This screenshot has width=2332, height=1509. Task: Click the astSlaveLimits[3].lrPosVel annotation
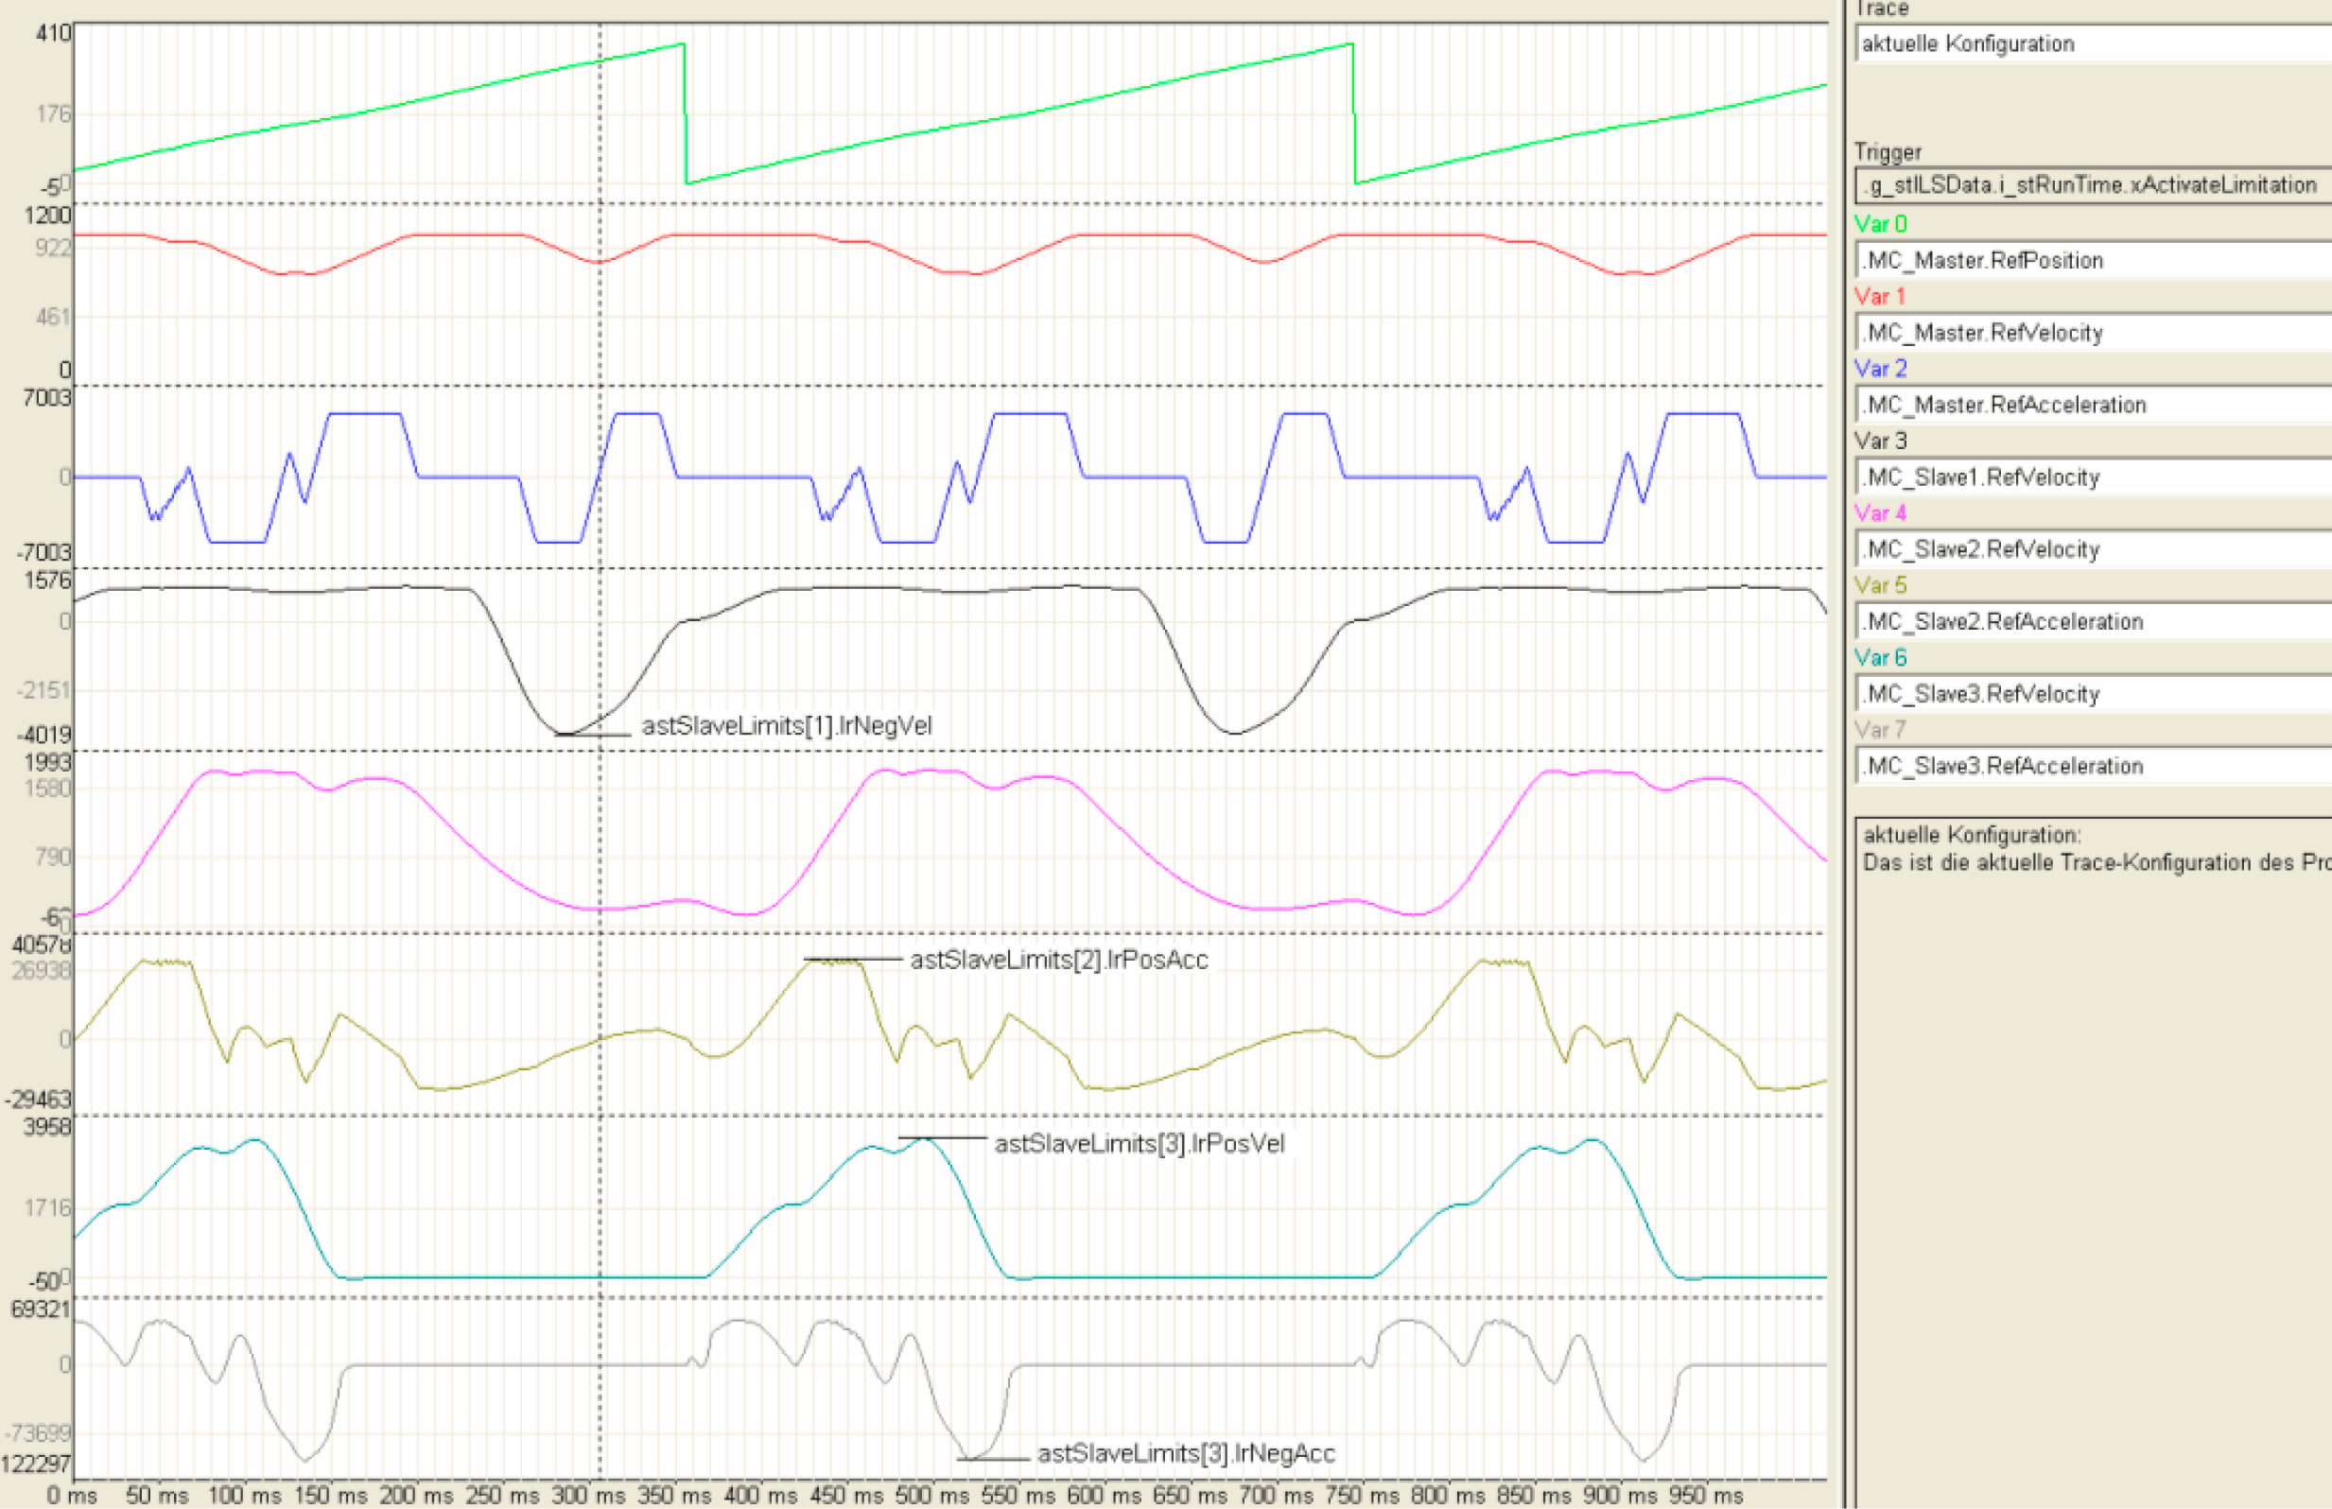1139,1144
